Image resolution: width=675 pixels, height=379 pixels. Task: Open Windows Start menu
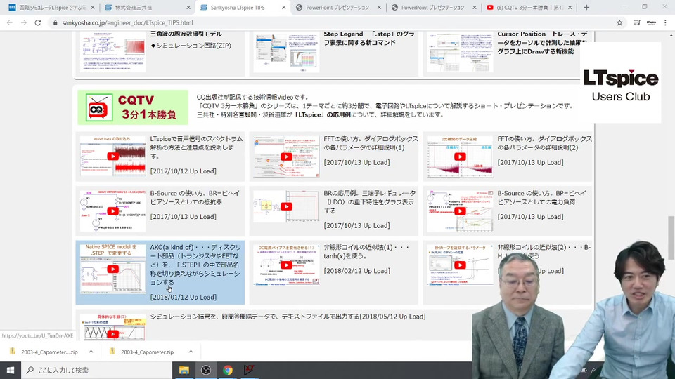point(11,370)
